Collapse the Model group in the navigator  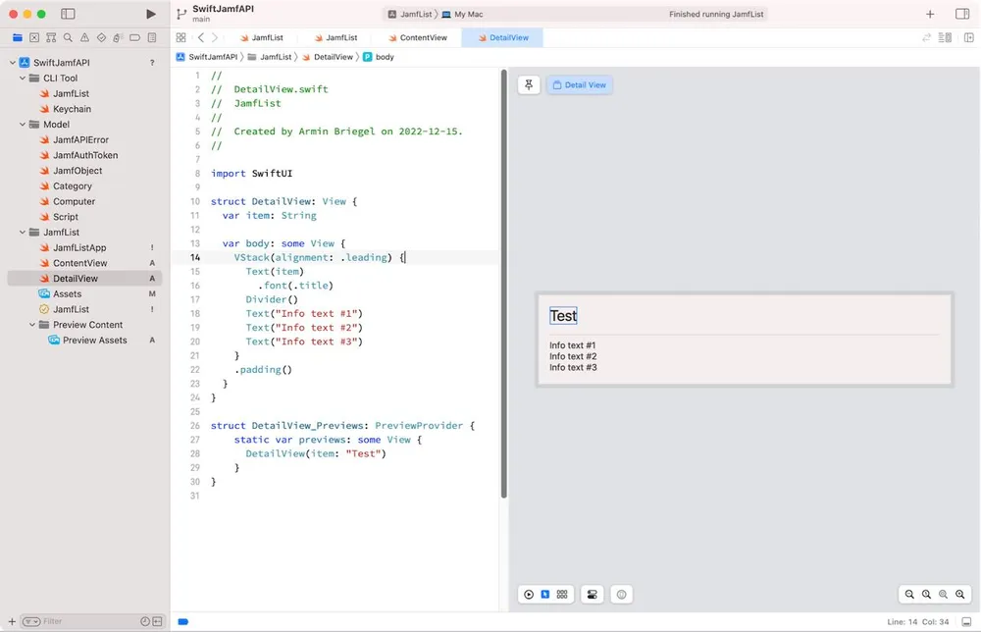pos(22,125)
